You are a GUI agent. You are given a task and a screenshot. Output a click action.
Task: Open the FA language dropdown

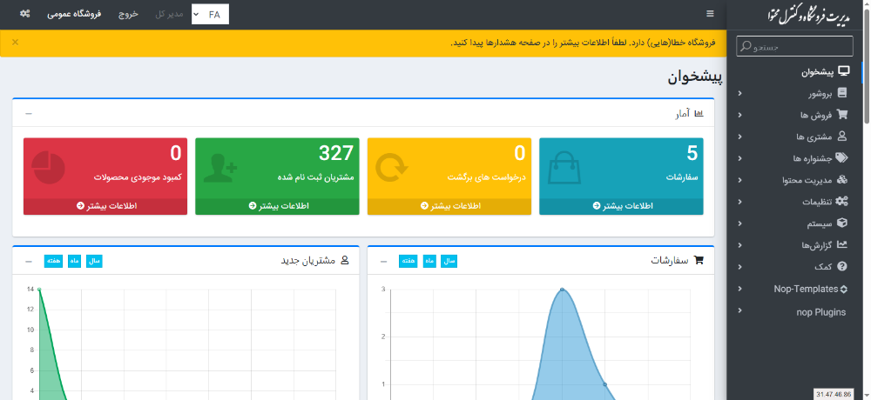tap(210, 14)
